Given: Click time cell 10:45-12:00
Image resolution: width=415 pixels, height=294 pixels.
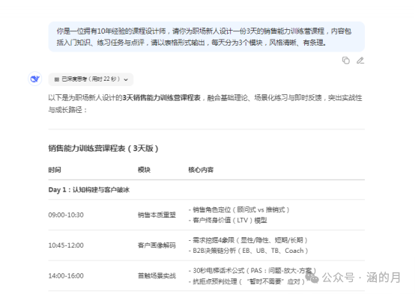Looking at the screenshot, I should 66,245.
